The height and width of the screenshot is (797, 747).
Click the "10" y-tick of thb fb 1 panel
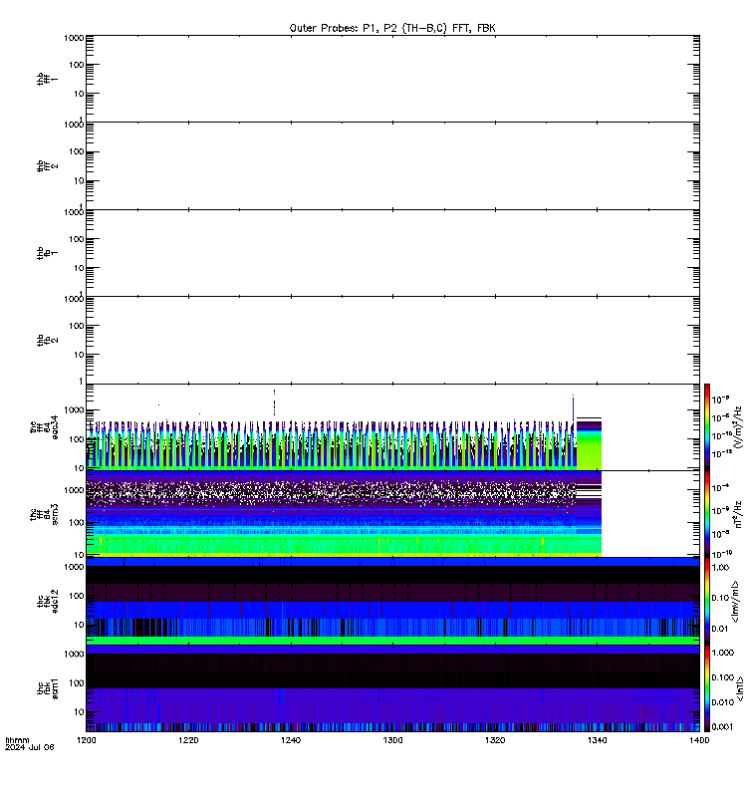pos(80,268)
